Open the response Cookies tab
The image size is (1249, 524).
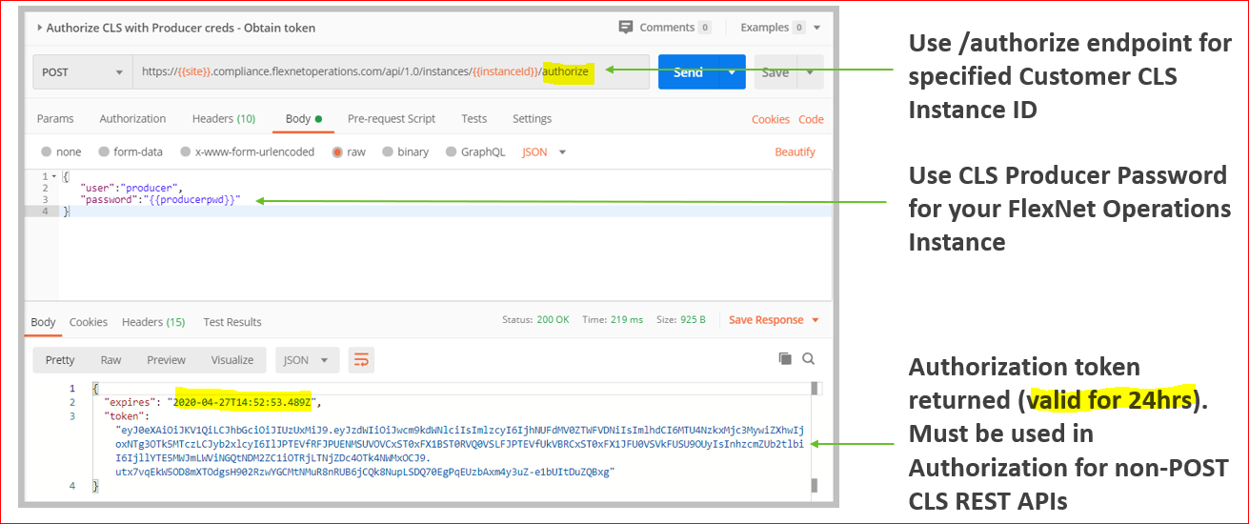click(89, 322)
